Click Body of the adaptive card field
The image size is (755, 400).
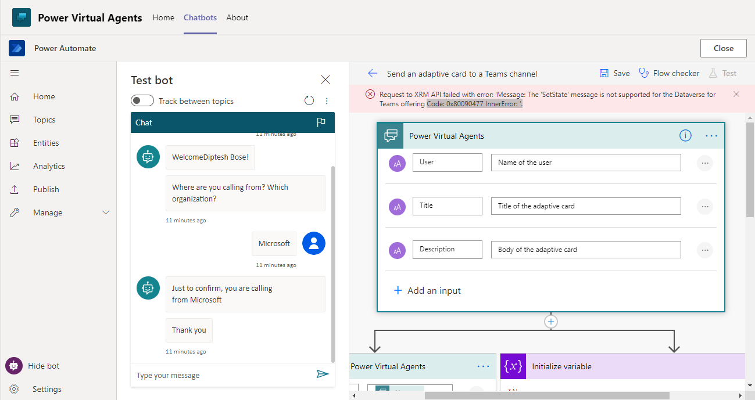[x=586, y=250]
